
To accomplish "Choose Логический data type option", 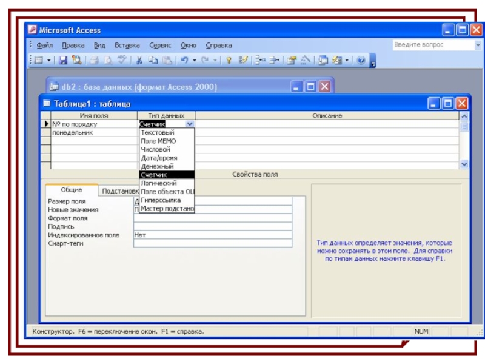I will point(159,183).
